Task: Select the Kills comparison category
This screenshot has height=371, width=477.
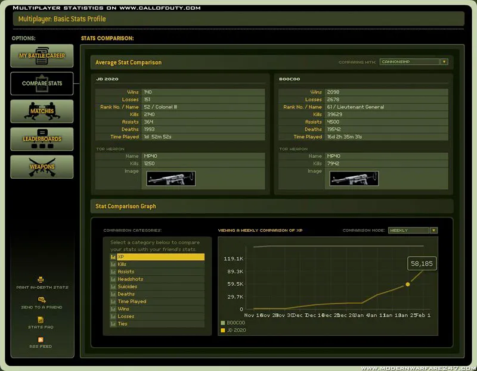Action: pyautogui.click(x=122, y=264)
